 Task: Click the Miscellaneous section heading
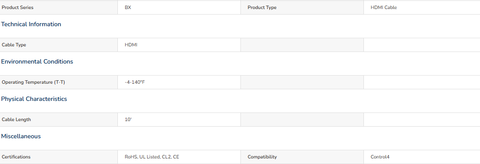coord(21,136)
